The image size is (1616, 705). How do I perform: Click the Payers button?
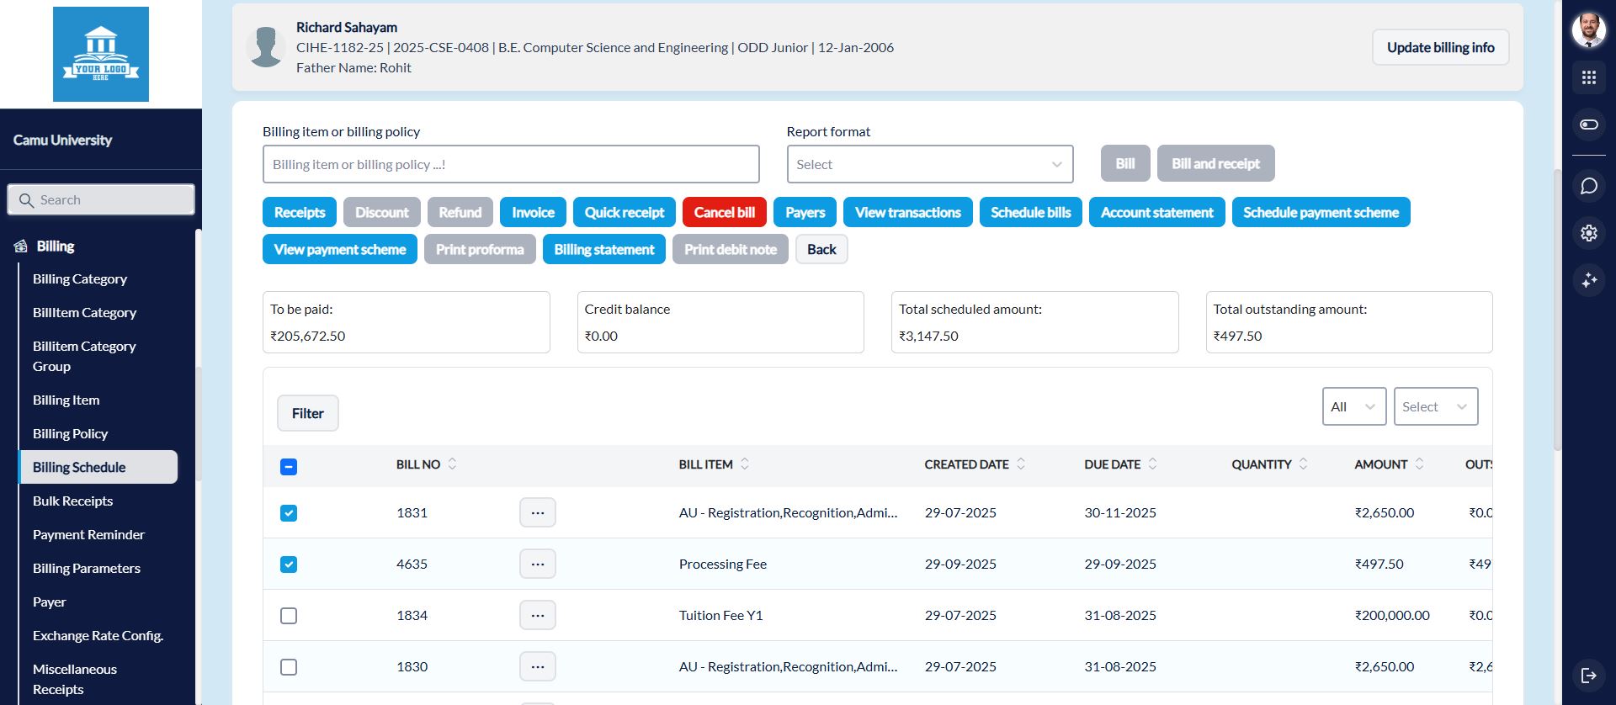(x=805, y=212)
